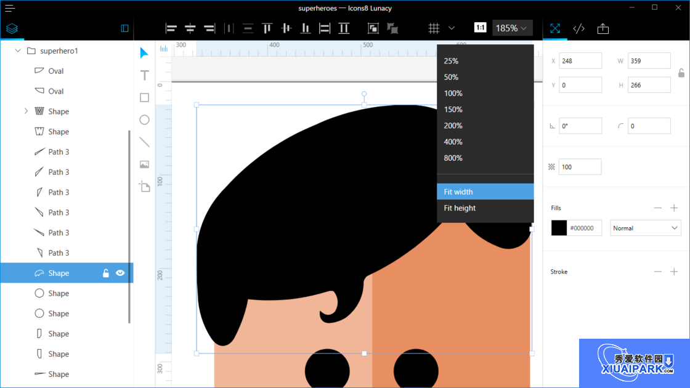Set zoom to 200%

click(x=485, y=126)
